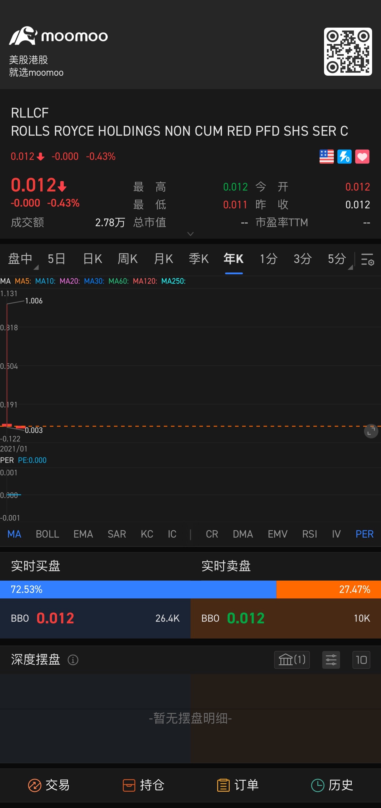The height and width of the screenshot is (808, 381).
Task: Open the 交易 trade tab
Action: click(x=49, y=785)
